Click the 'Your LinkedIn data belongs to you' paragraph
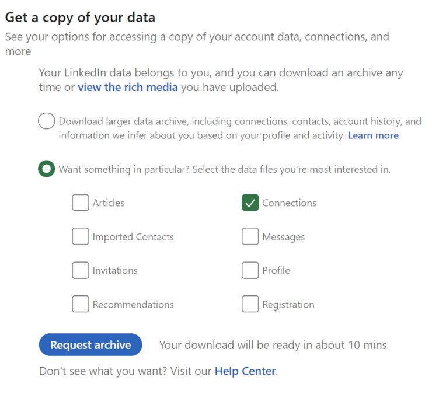This screenshot has width=446, height=394. coord(221,74)
